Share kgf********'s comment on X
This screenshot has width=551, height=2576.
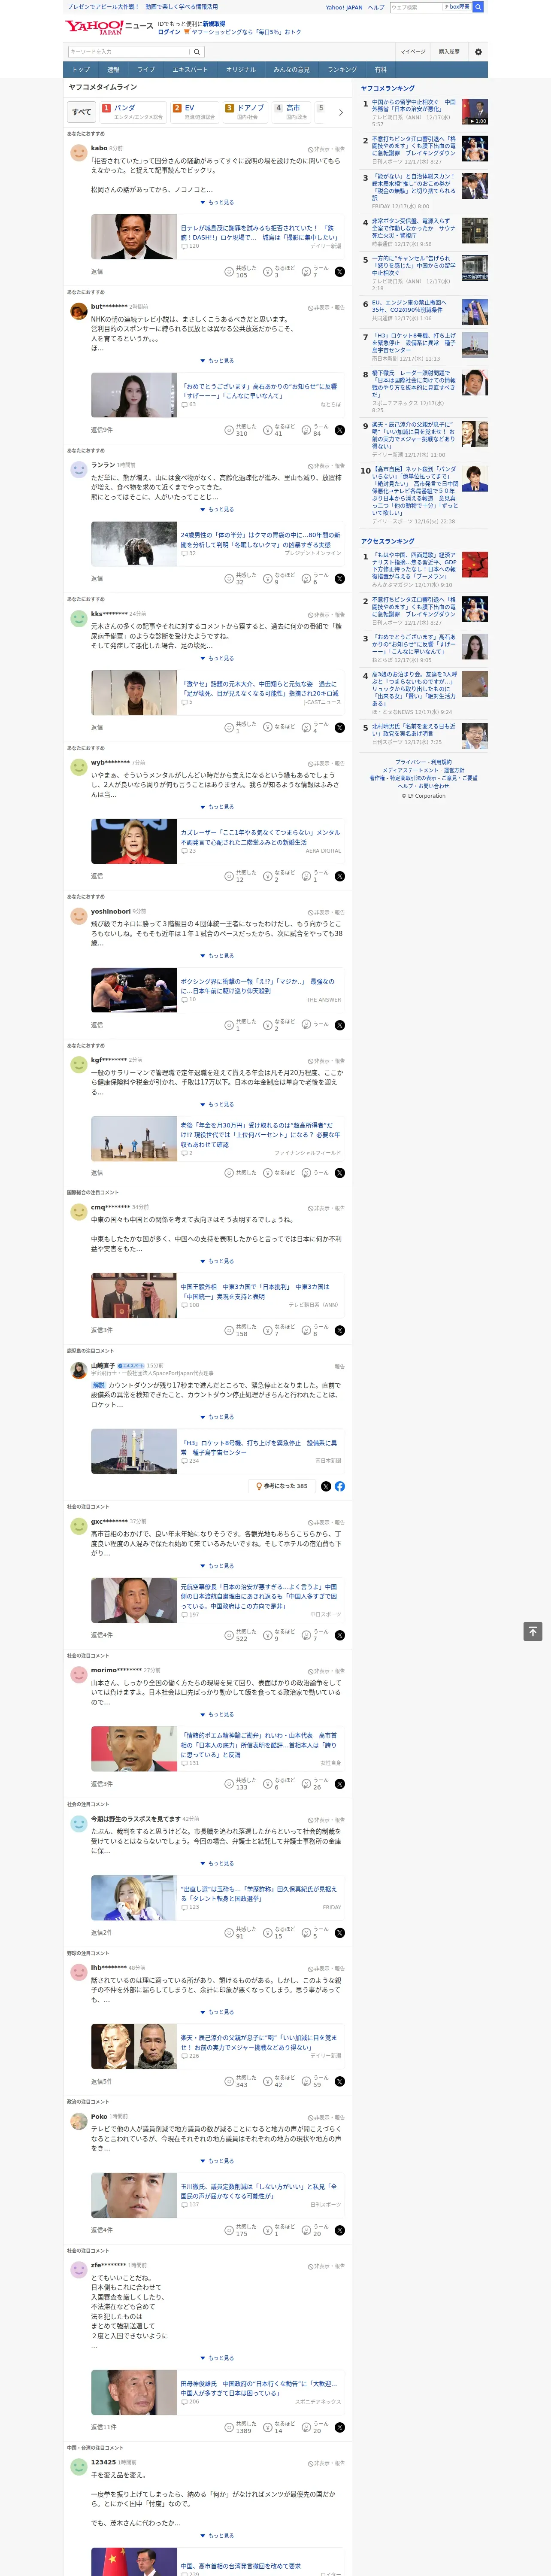pyautogui.click(x=340, y=1173)
